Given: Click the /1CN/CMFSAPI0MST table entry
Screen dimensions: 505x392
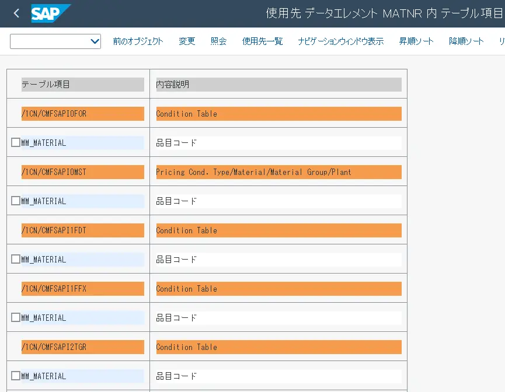Looking at the screenshot, I should coord(54,172).
